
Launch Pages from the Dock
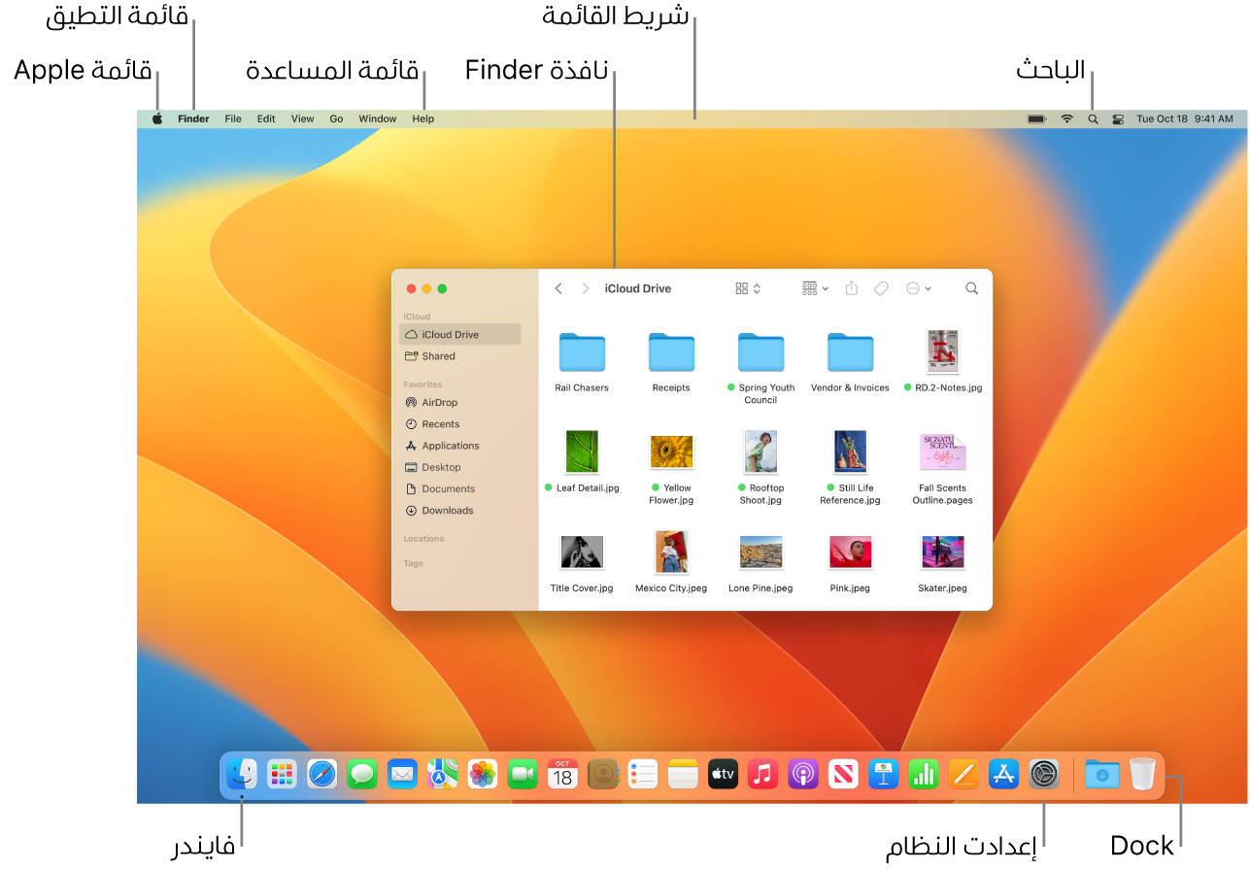(964, 774)
